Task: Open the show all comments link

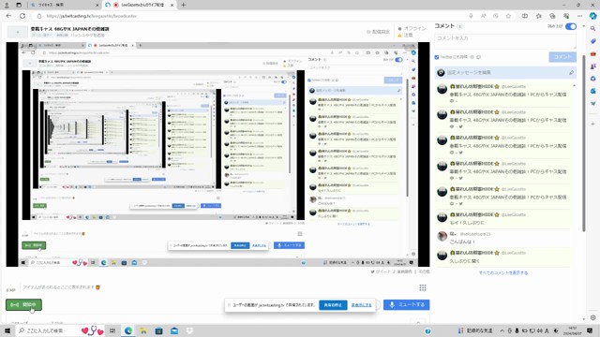Action: (503, 272)
